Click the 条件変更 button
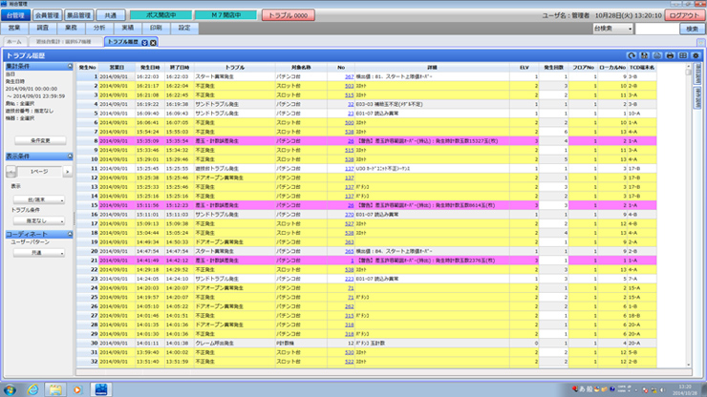Viewport: 707px width, 397px height. [40, 140]
